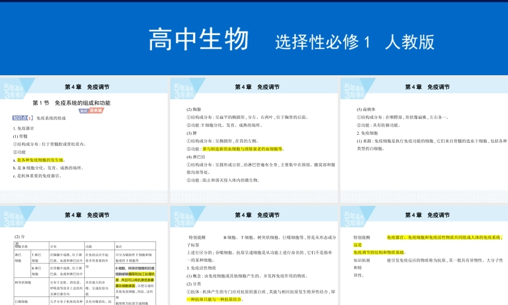The height and width of the screenshot is (305, 508).
Task: Click the 树突状细胞 table cell
Action: click(31, 287)
